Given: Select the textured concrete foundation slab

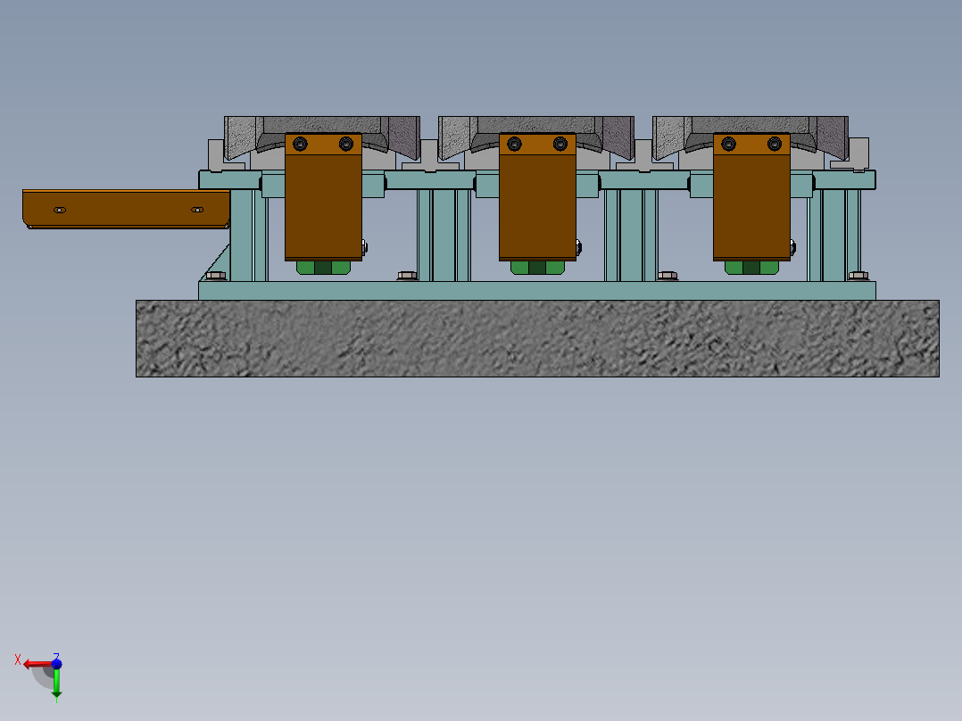Looking at the screenshot, I should pos(537,338).
